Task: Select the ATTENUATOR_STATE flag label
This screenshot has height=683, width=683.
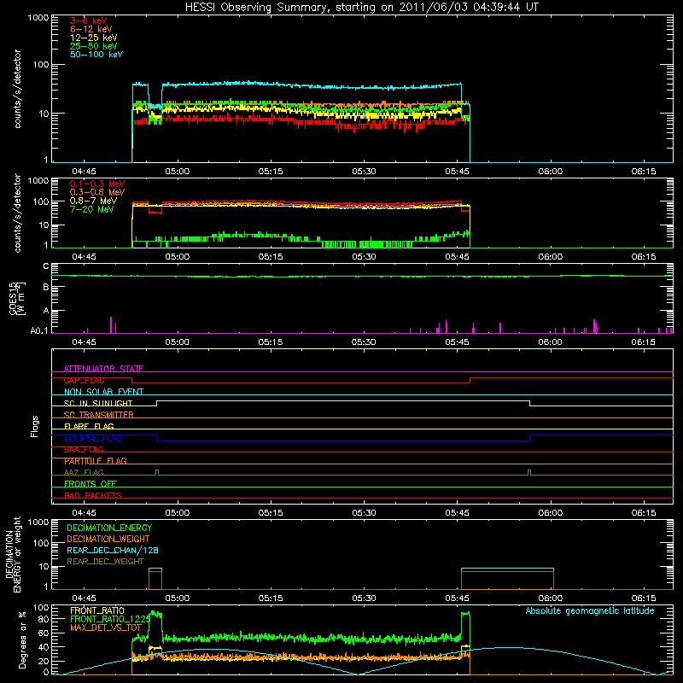Action: pos(103,369)
